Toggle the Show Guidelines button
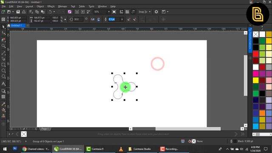272x153 pixels. coord(133,12)
